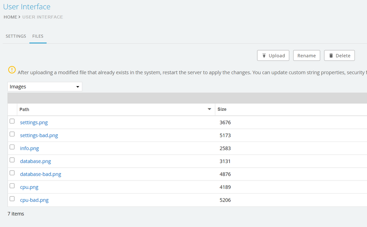
Task: Click the Rename button
Action: (x=306, y=56)
